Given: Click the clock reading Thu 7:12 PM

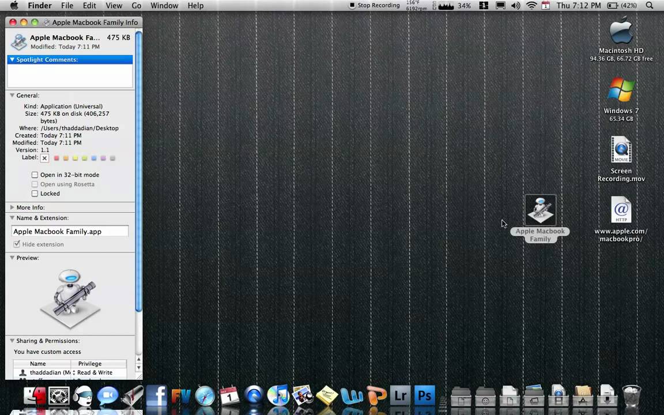Looking at the screenshot, I should [x=579, y=6].
